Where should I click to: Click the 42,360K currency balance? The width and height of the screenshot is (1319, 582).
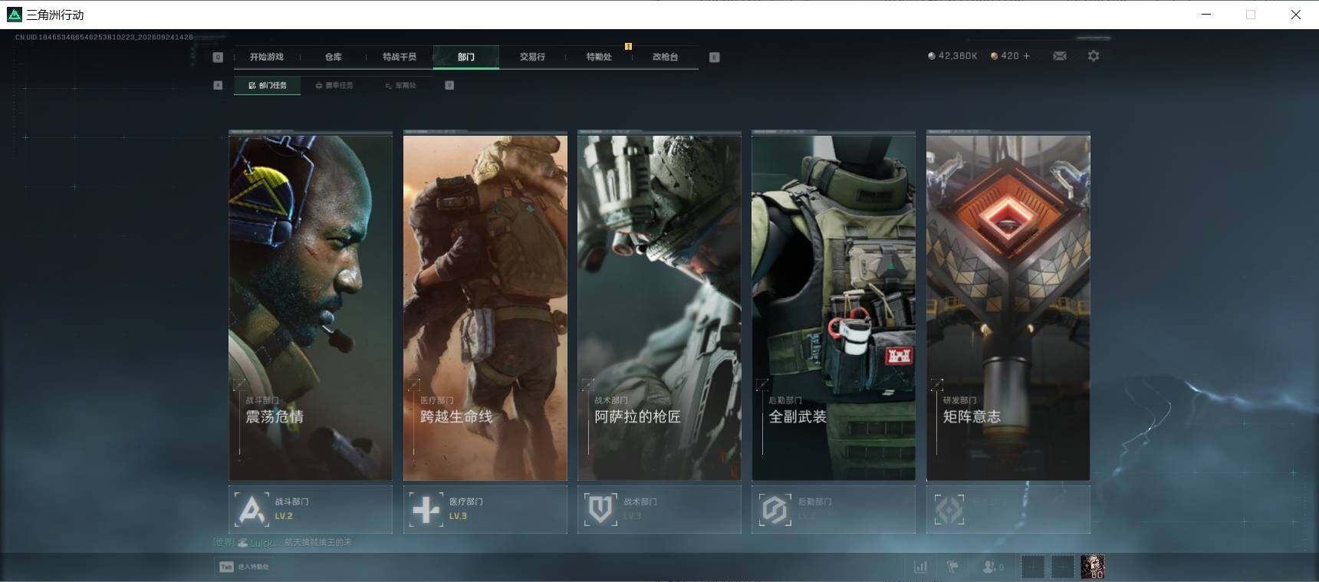tap(958, 56)
